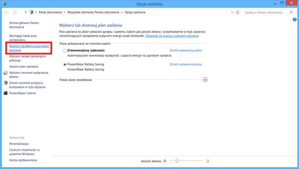299x169 pixels.
Task: Close the Opcje zasilania window
Action: point(292,3)
